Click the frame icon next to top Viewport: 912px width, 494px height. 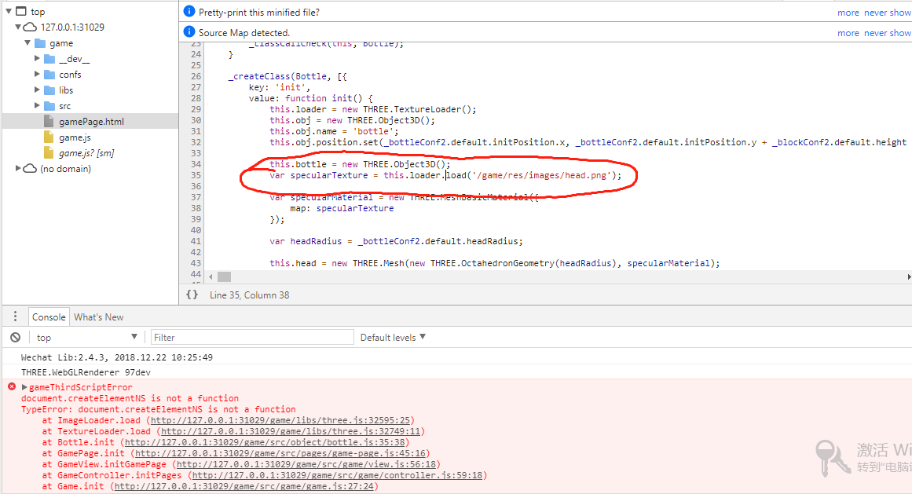pos(21,11)
